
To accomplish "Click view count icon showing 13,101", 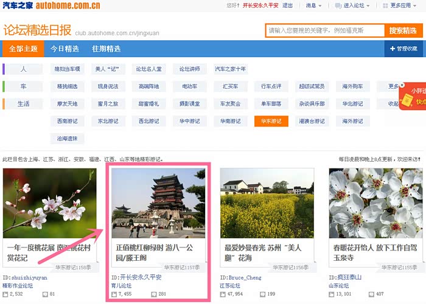I will tap(332, 294).
